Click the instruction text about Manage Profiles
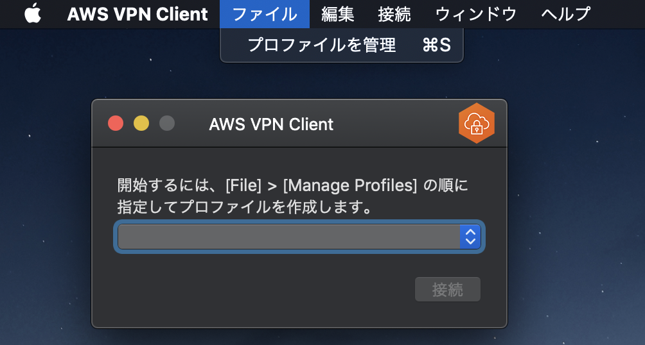This screenshot has height=345, width=645. click(293, 196)
